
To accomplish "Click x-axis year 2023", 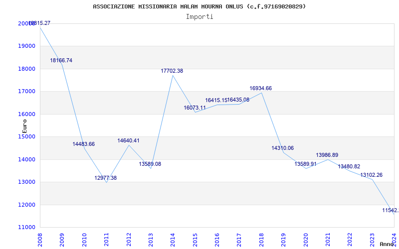I will tap(372, 240).
